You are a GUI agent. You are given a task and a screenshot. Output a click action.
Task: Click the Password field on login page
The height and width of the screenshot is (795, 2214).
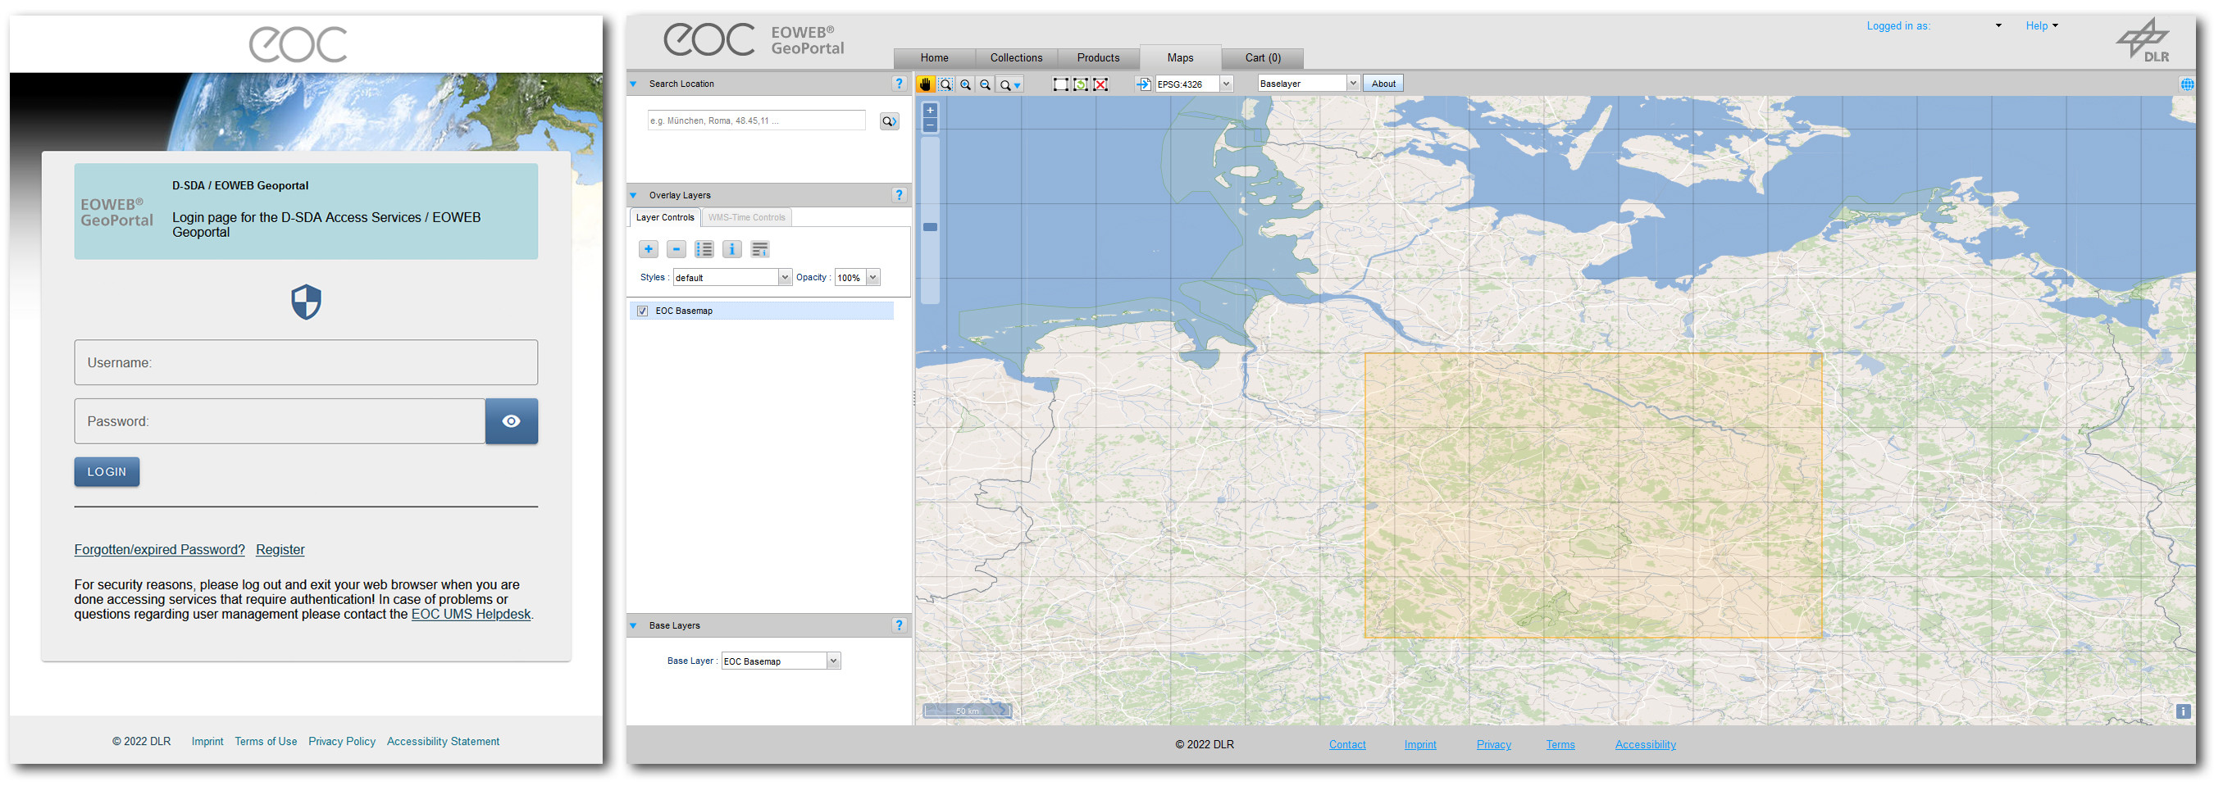(x=280, y=421)
